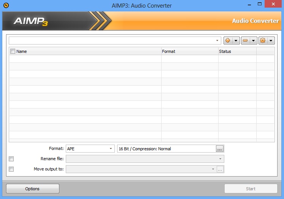Click the Status column header

point(237,51)
